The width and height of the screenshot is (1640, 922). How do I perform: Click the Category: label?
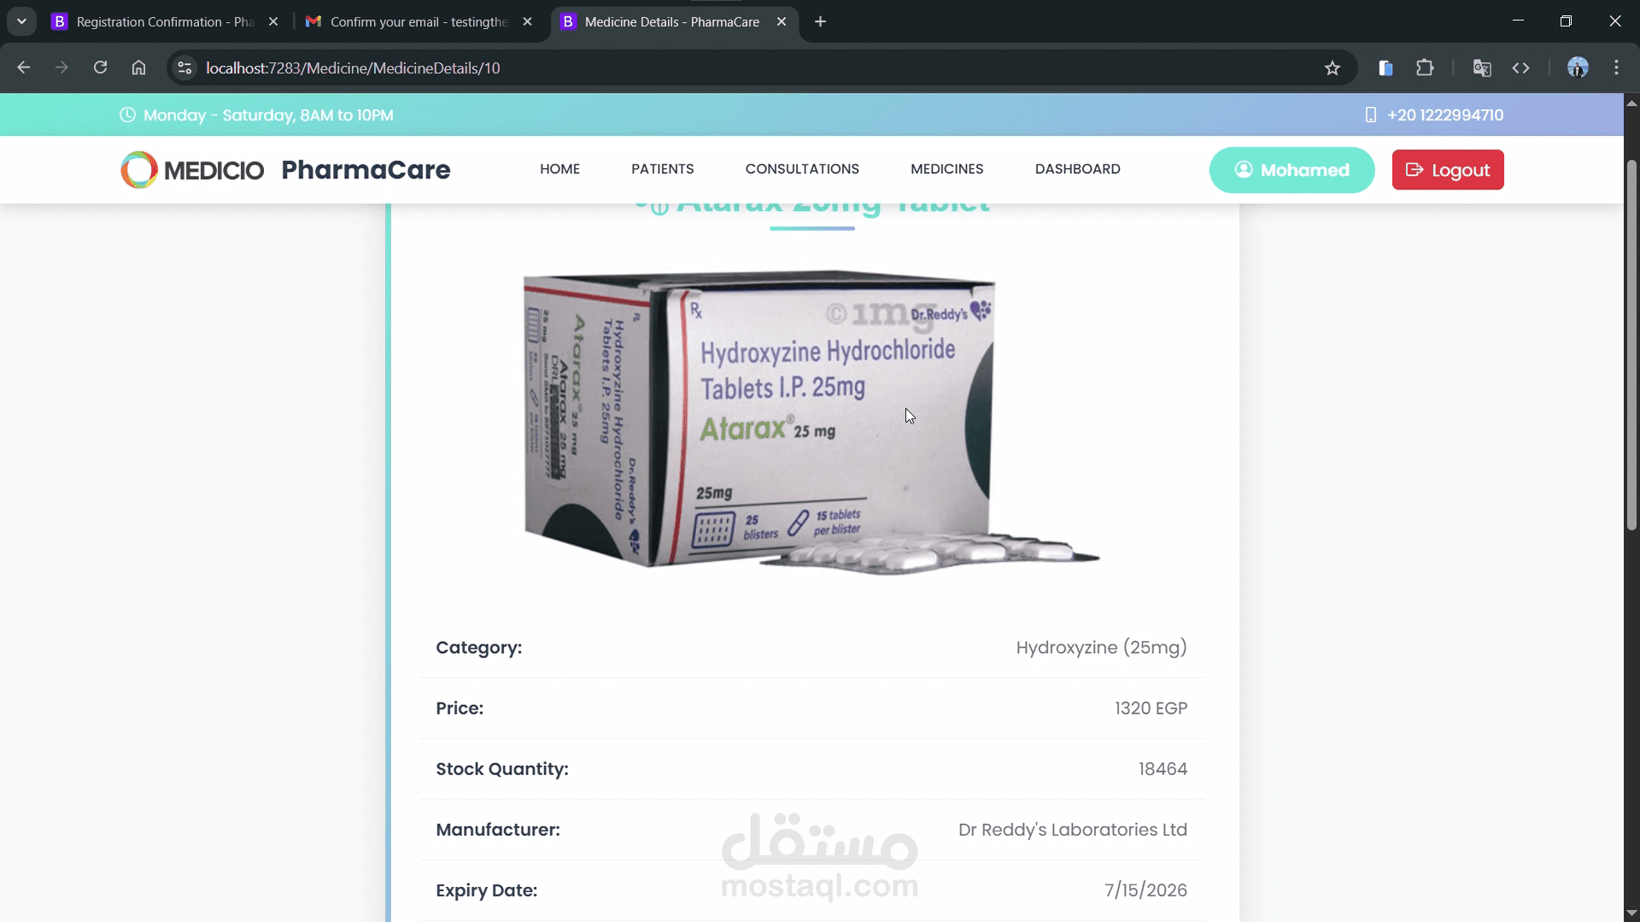point(478,647)
